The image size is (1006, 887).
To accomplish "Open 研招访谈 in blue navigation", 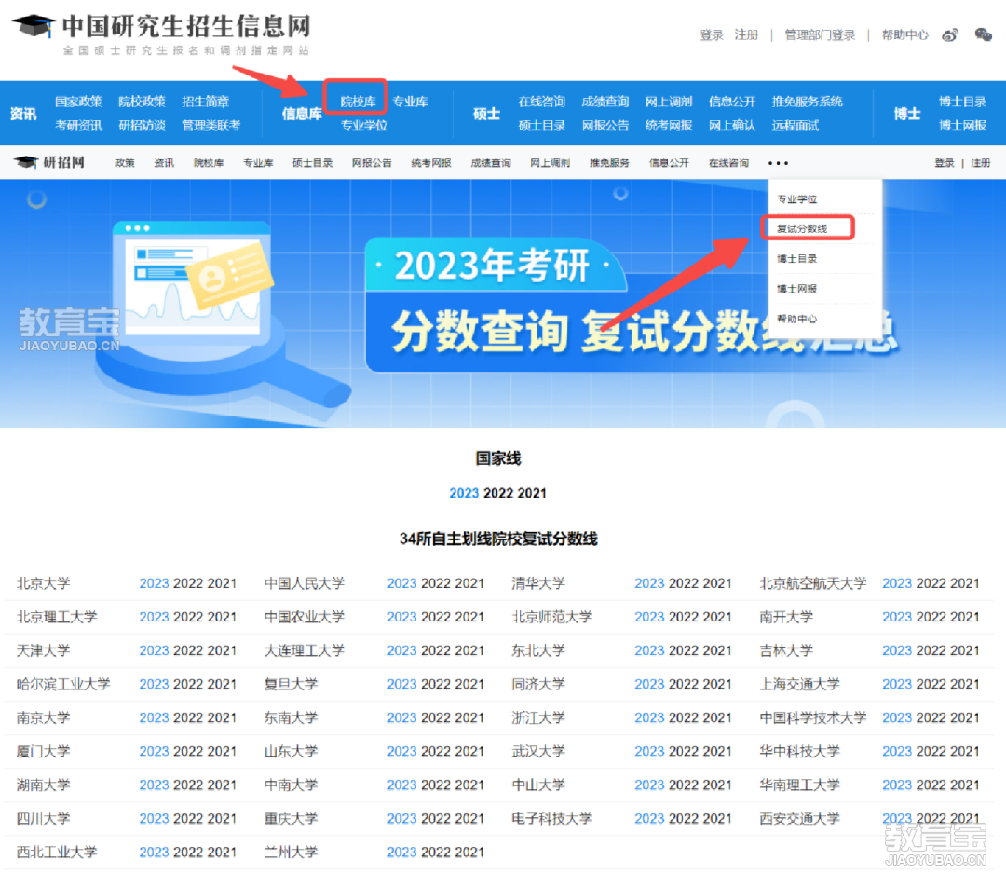I will pos(142,125).
